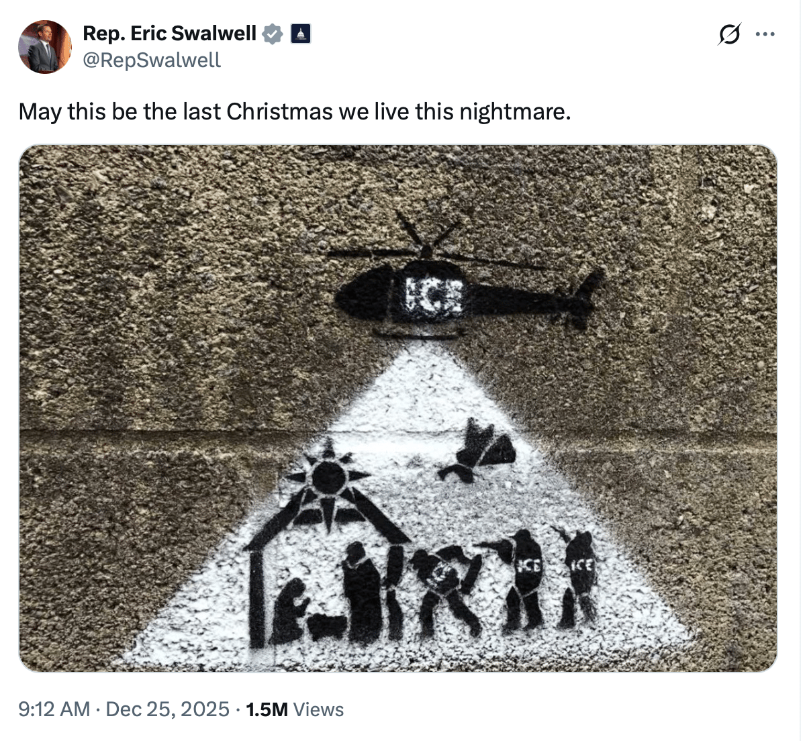Click the Capitol building affiliation badge

[x=301, y=34]
